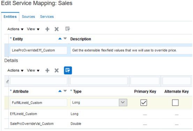This screenshot has width=193, height=131.
Task: Click the Alternate Key filter box
Action: click(x=177, y=81)
